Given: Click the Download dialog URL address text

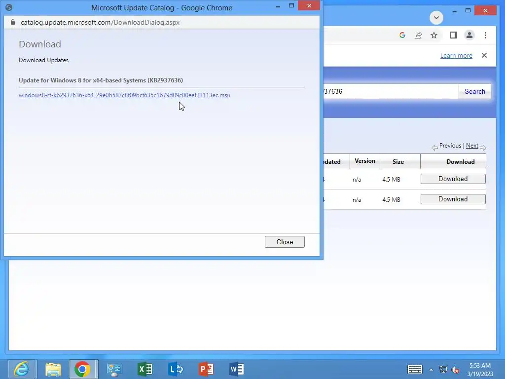Looking at the screenshot, I should (x=100, y=22).
